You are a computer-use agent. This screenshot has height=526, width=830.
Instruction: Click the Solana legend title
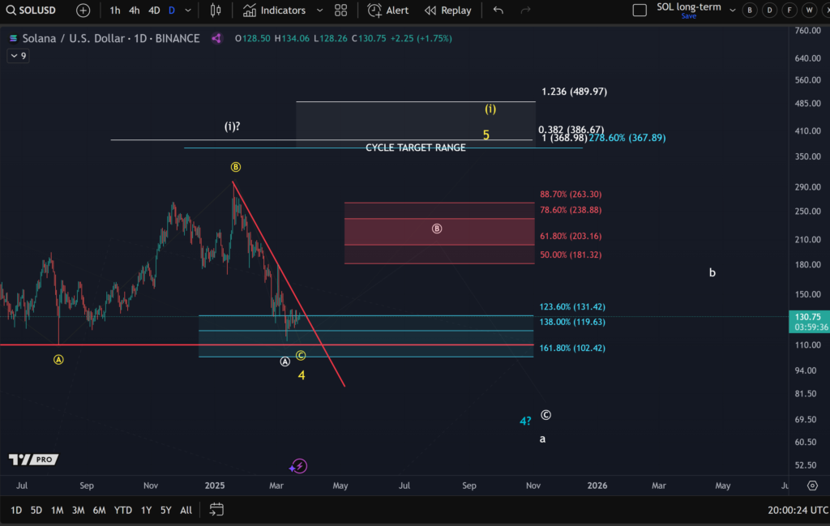(111, 38)
